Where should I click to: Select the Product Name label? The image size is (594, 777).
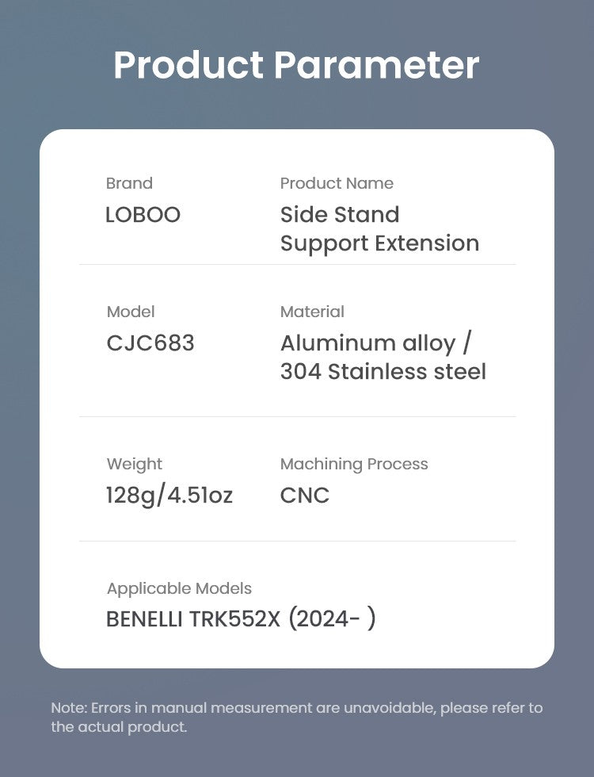tap(337, 183)
